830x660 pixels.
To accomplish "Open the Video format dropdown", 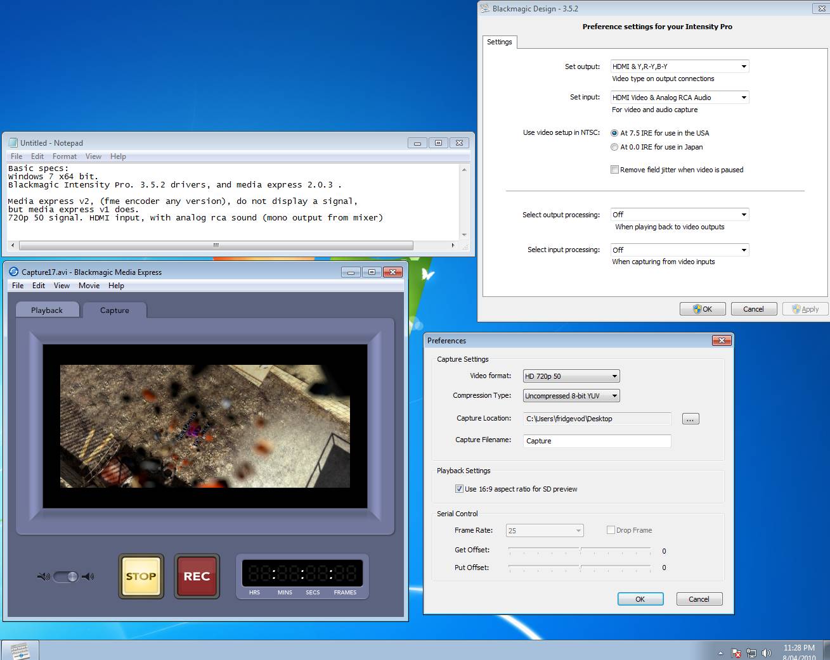I will pos(571,376).
